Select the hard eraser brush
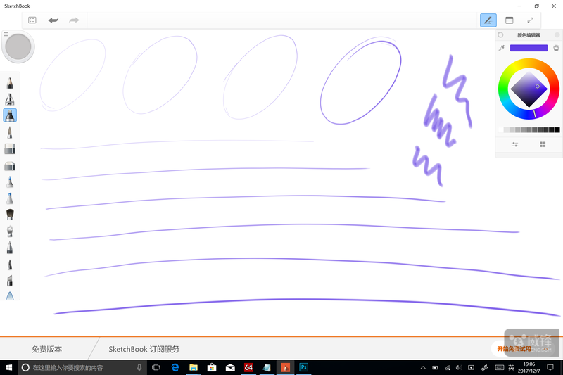The height and width of the screenshot is (375, 563). coord(10,148)
